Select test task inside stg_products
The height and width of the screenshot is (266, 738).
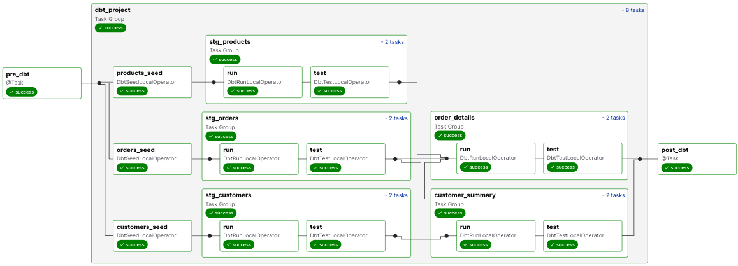pos(350,82)
